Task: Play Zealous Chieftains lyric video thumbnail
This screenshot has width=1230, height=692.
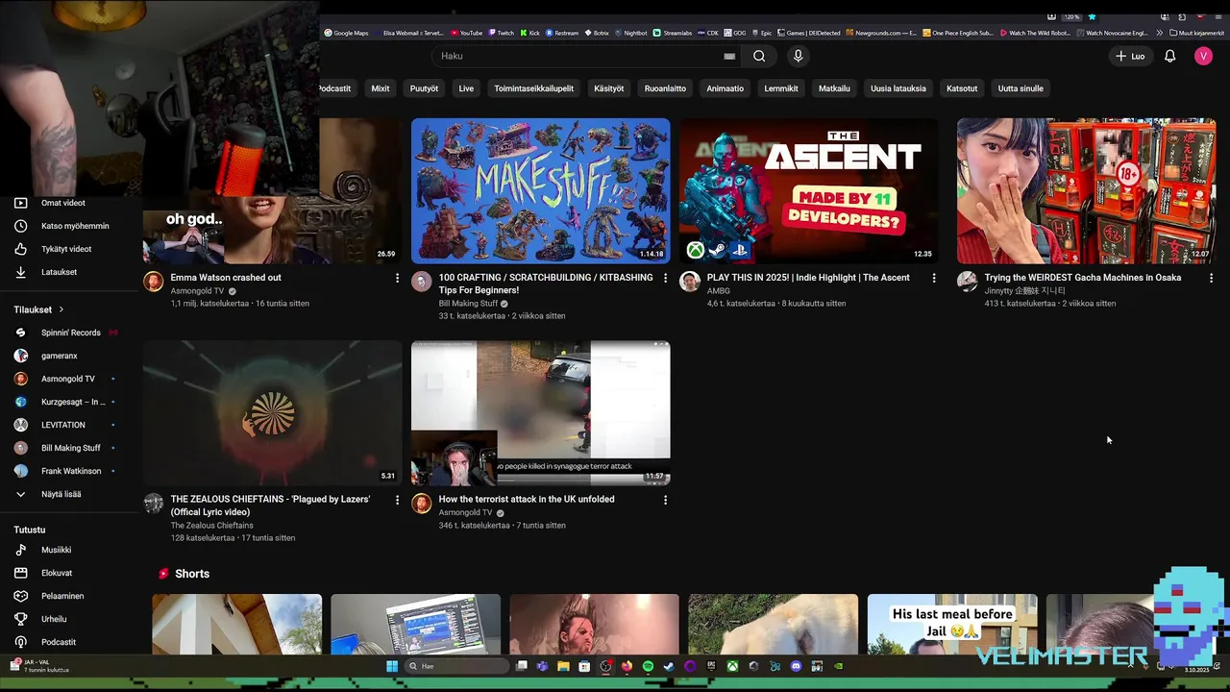Action: click(272, 412)
